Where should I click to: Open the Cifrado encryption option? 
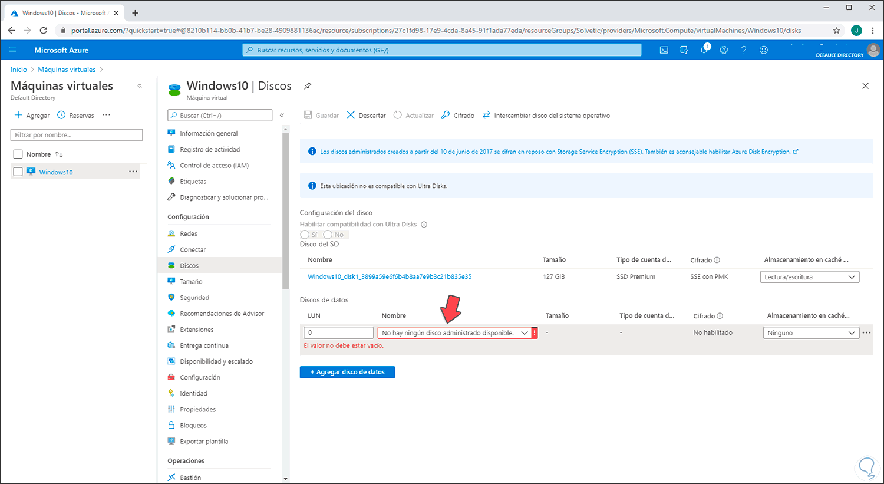coord(458,116)
